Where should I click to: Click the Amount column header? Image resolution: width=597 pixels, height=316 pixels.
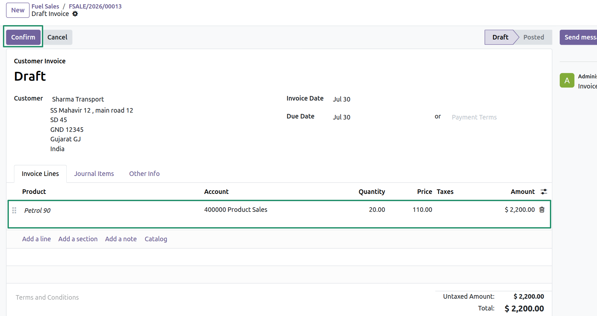pyautogui.click(x=522, y=192)
